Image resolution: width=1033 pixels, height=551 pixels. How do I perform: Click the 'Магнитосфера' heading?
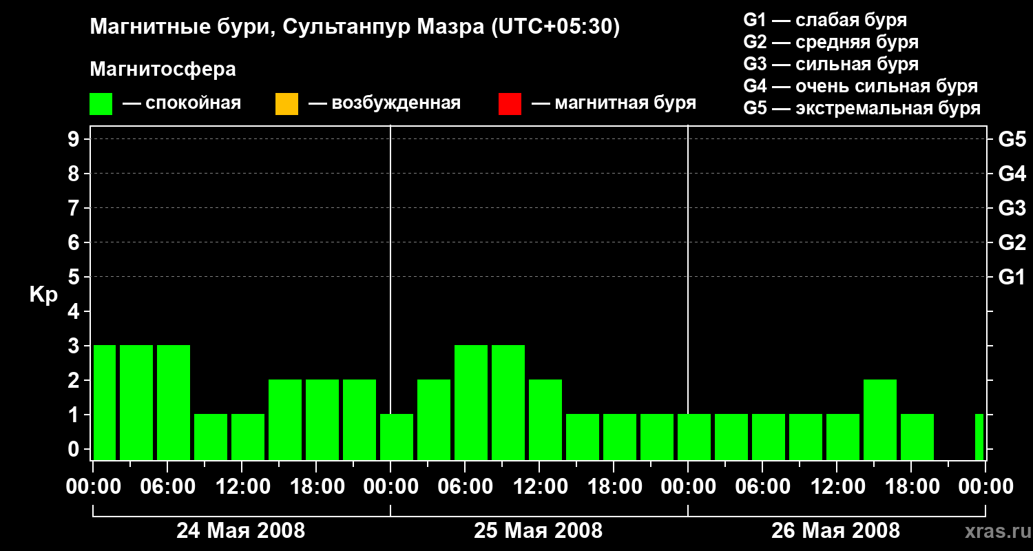click(163, 70)
